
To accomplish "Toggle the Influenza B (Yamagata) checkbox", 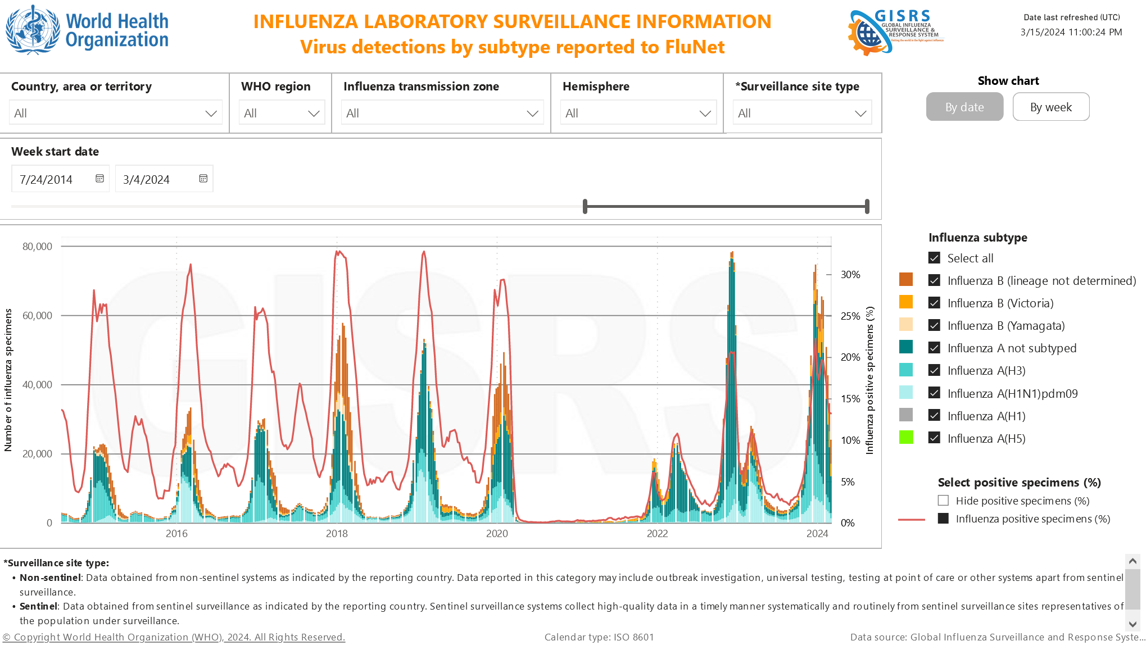I will coord(934,325).
